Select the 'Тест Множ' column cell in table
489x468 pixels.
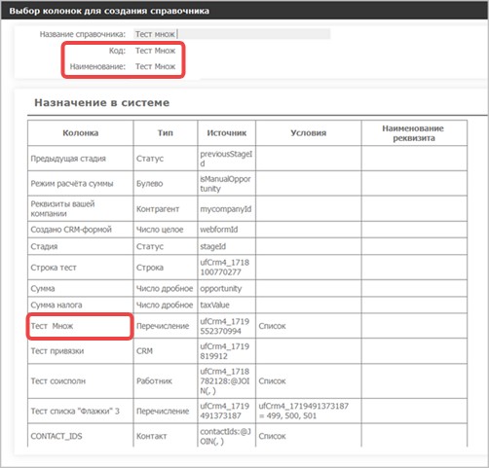[x=80, y=326]
